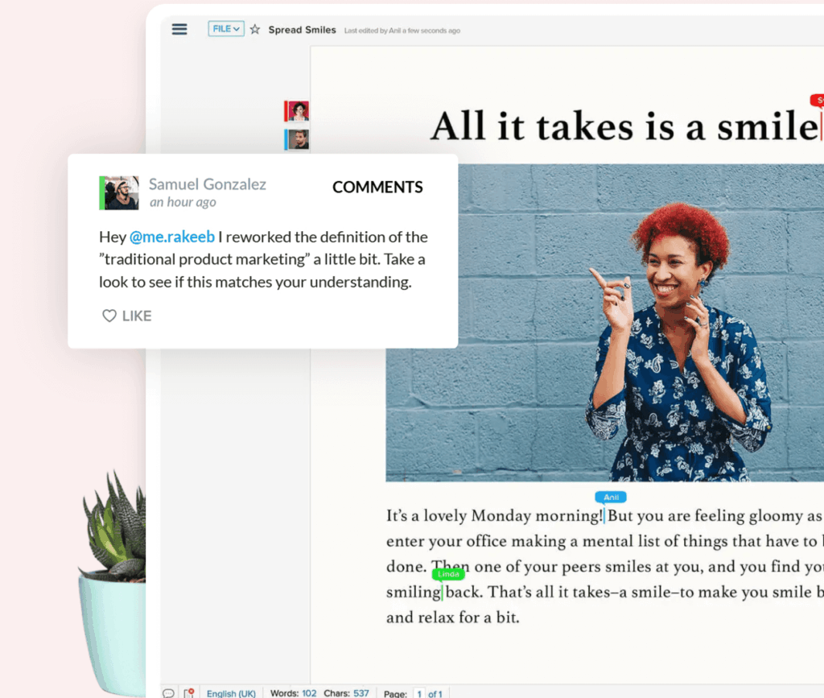Click the Anil cursor tag
The image size is (824, 698).
point(610,498)
